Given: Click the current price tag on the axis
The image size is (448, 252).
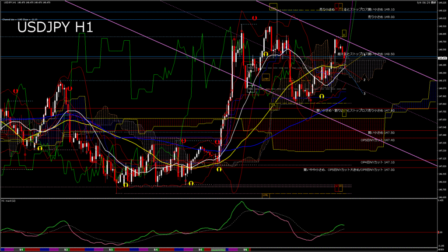Looking at the screenshot, I should click(x=442, y=58).
